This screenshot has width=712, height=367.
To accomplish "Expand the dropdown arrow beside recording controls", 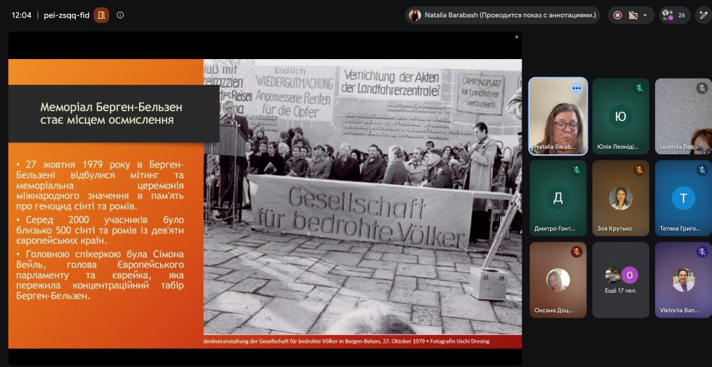I will point(645,15).
